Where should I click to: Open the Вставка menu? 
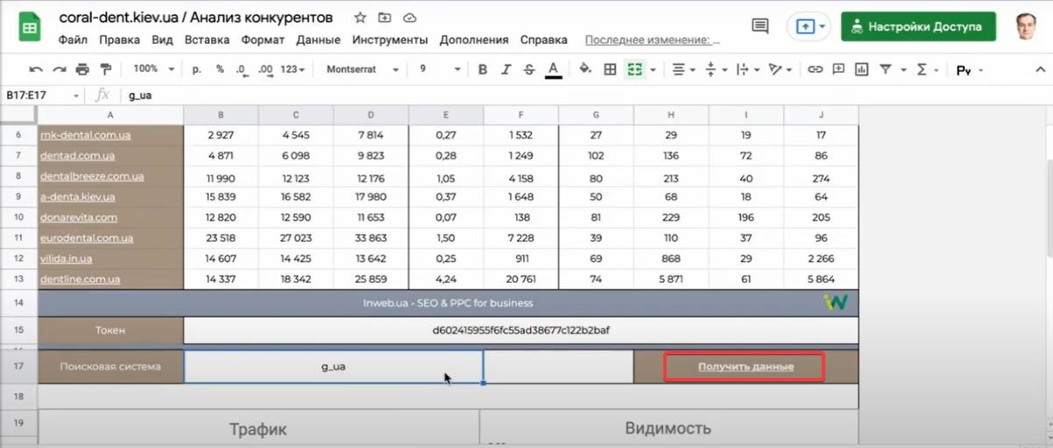207,39
